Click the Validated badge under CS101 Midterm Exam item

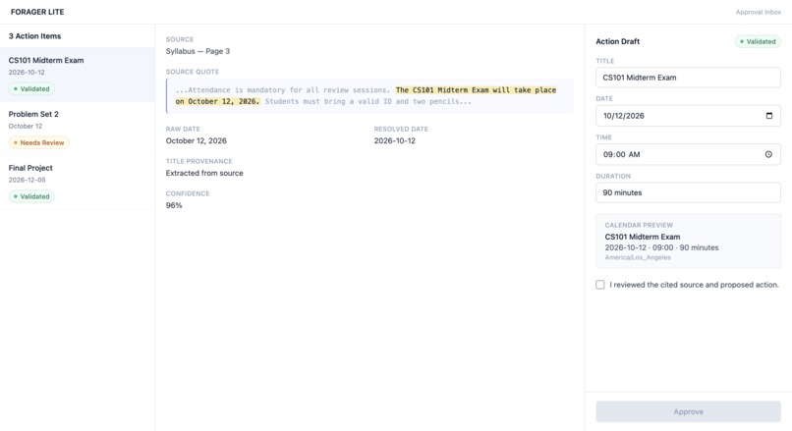pyautogui.click(x=31, y=88)
